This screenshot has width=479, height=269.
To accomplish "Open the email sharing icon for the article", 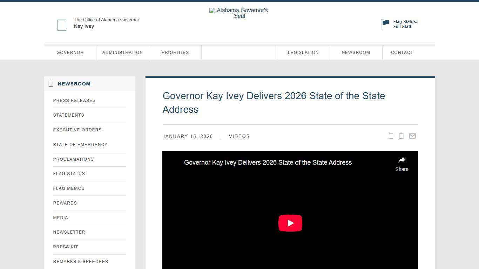I will click(412, 136).
